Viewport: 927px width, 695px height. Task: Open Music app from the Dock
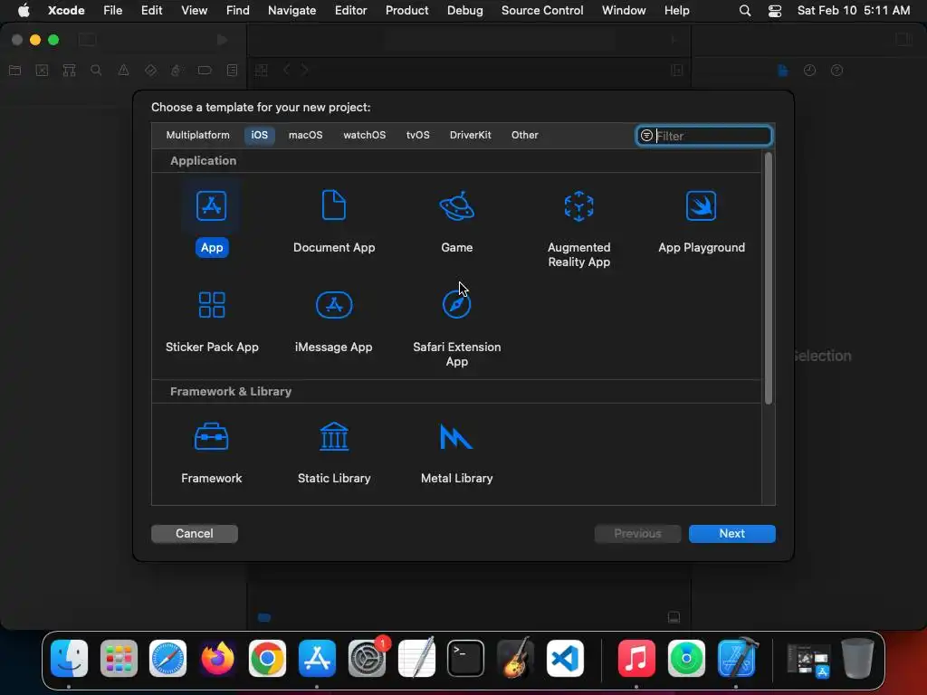tap(636, 658)
